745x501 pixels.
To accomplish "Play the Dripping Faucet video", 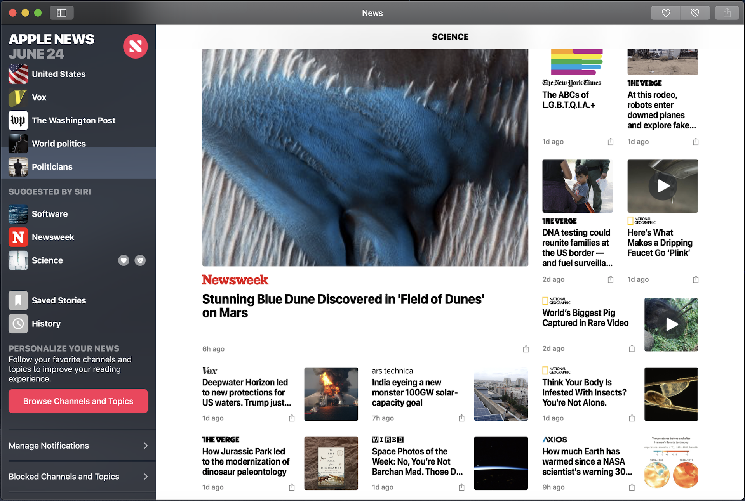I will coord(663,186).
